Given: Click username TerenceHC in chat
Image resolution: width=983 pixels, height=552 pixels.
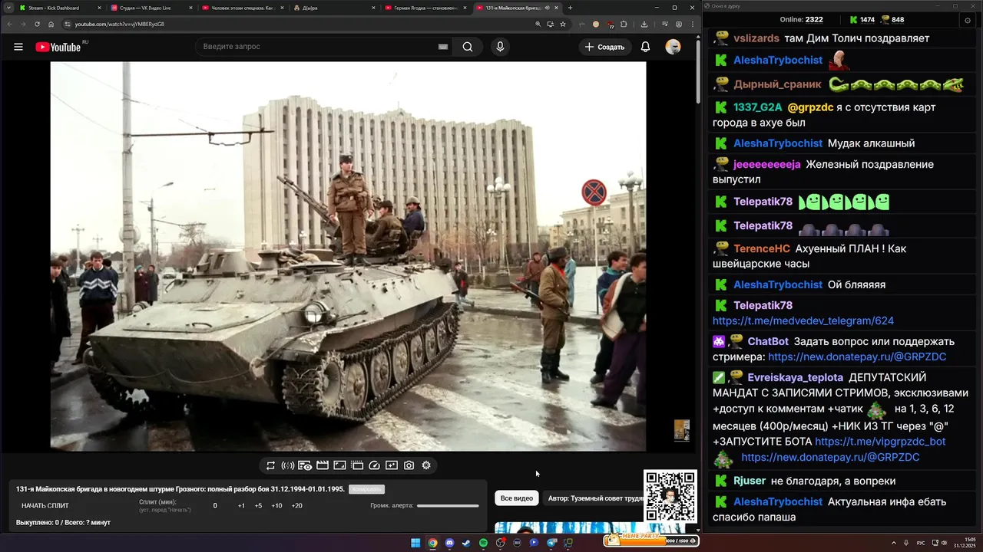Looking at the screenshot, I should (762, 248).
